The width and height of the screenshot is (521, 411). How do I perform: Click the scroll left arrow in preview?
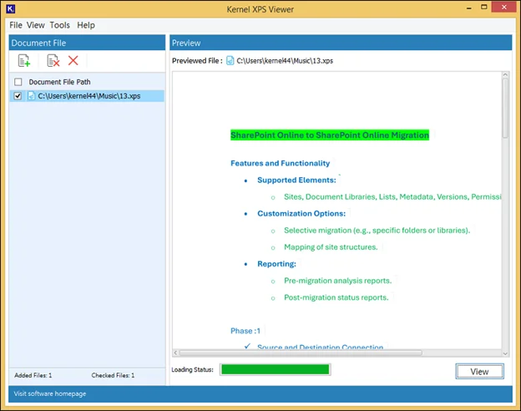176,353
